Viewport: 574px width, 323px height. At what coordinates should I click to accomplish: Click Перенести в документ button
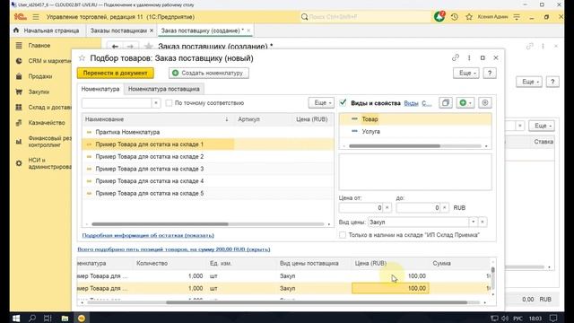116,73
